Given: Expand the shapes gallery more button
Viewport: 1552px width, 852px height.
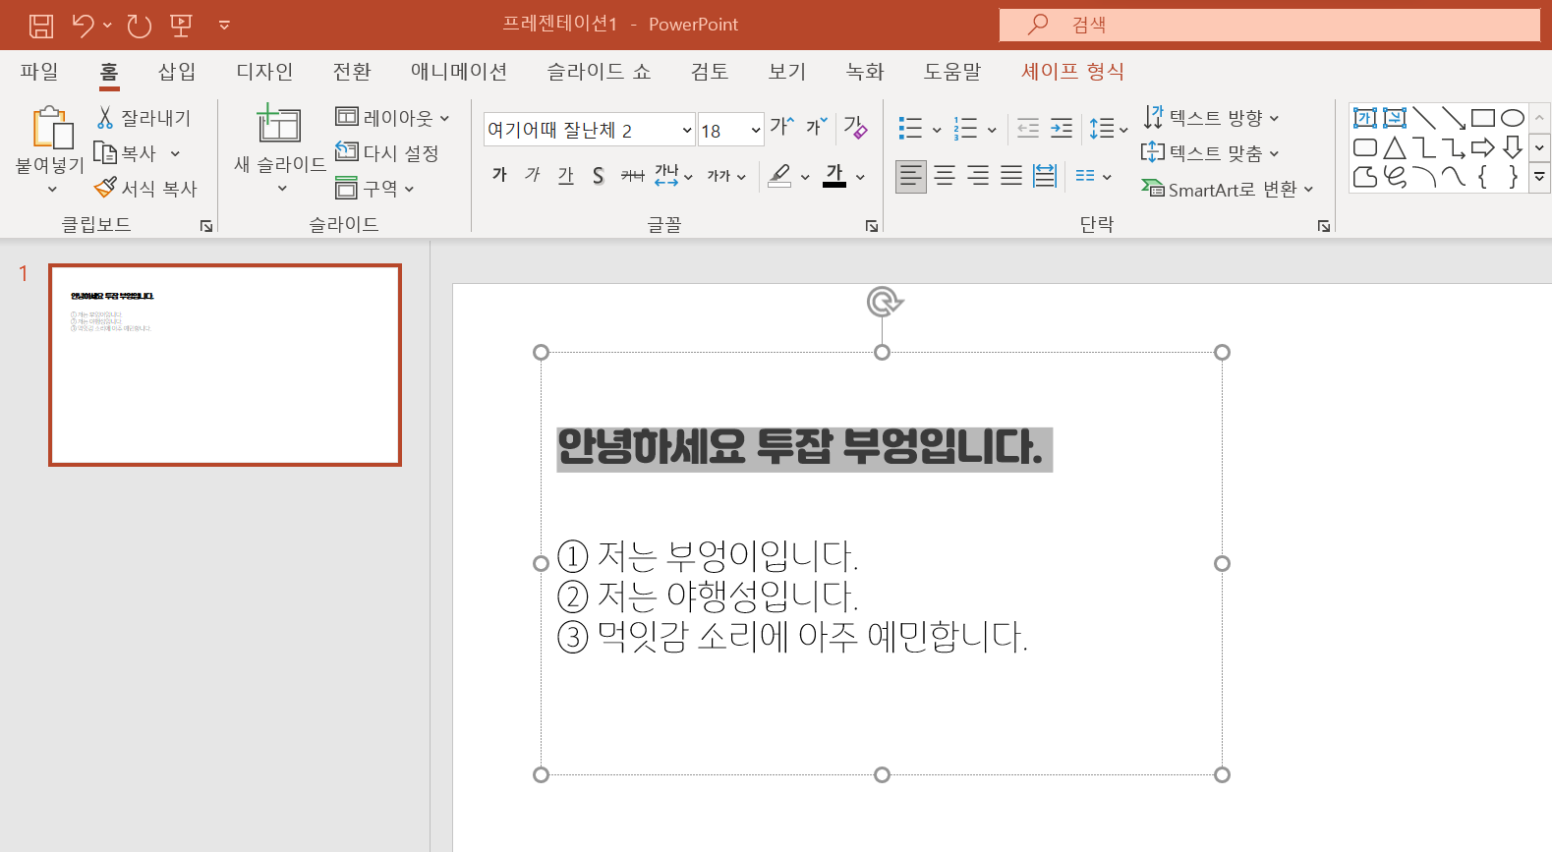Looking at the screenshot, I should tap(1539, 178).
